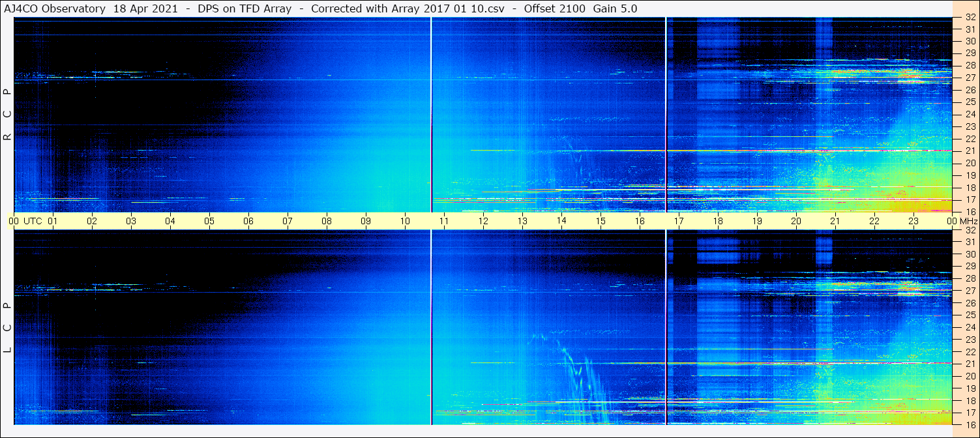Select hour 10 on the UTC time axis
The width and height of the screenshot is (980, 438).
tap(405, 221)
